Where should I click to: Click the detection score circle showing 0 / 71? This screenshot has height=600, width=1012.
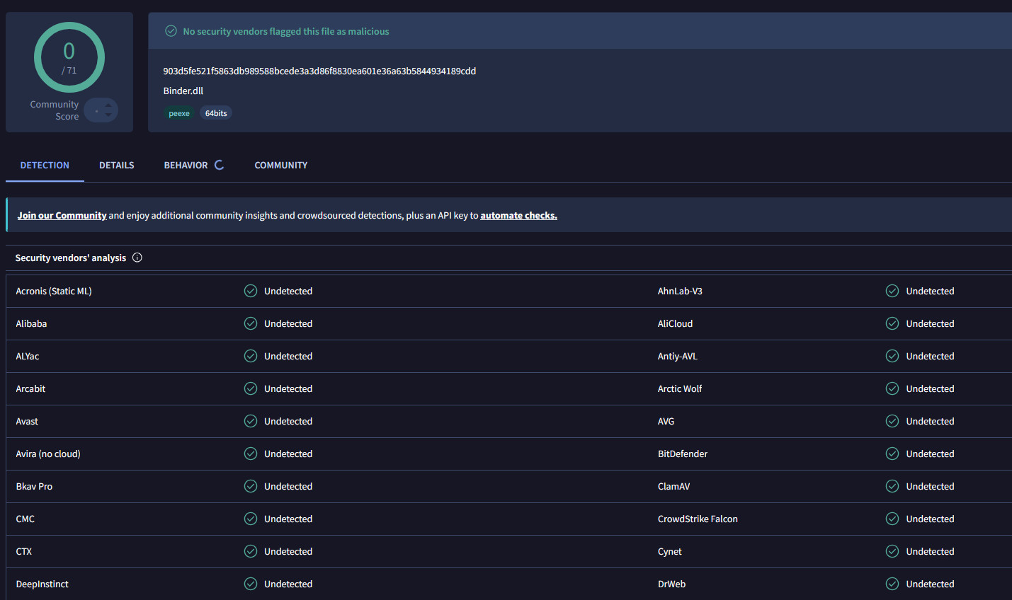tap(69, 57)
